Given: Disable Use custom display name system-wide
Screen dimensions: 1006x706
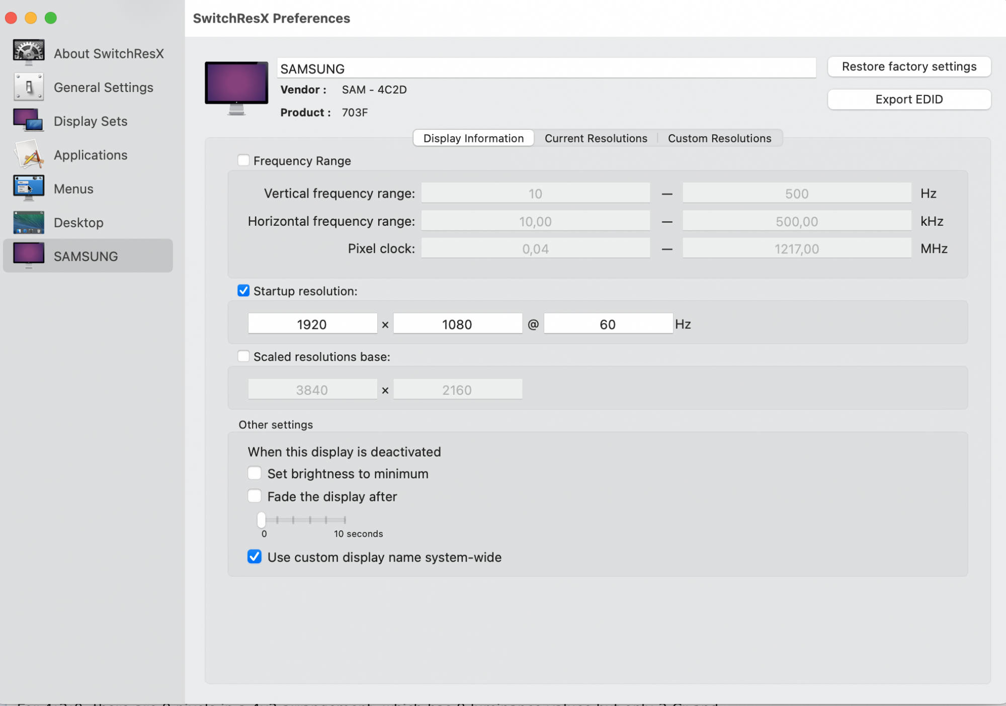Looking at the screenshot, I should 255,557.
